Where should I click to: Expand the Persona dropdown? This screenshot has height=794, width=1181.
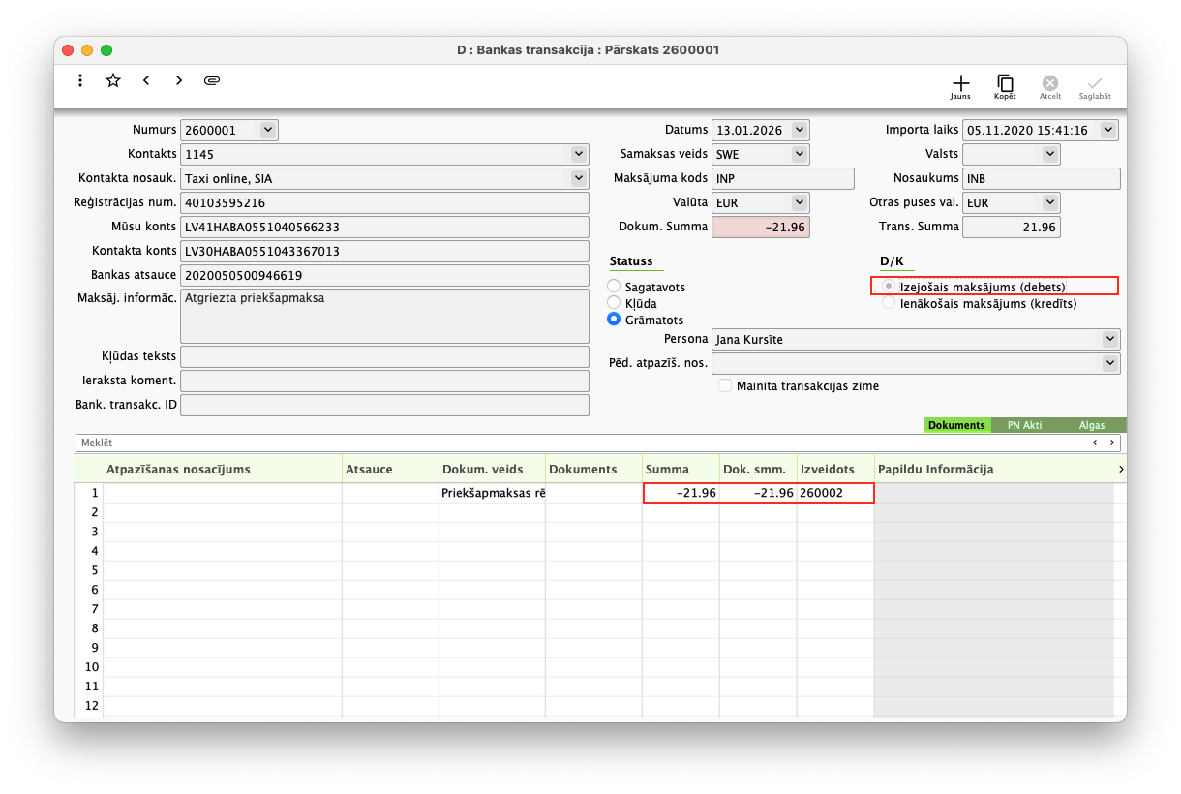coord(1109,339)
